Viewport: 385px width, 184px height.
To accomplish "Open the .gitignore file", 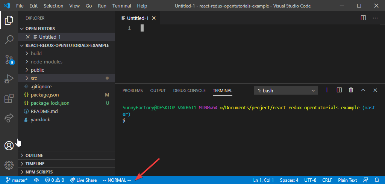I will (67, 87).
